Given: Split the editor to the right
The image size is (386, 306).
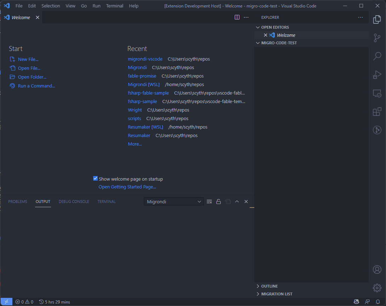Looking at the screenshot, I should coord(237,17).
